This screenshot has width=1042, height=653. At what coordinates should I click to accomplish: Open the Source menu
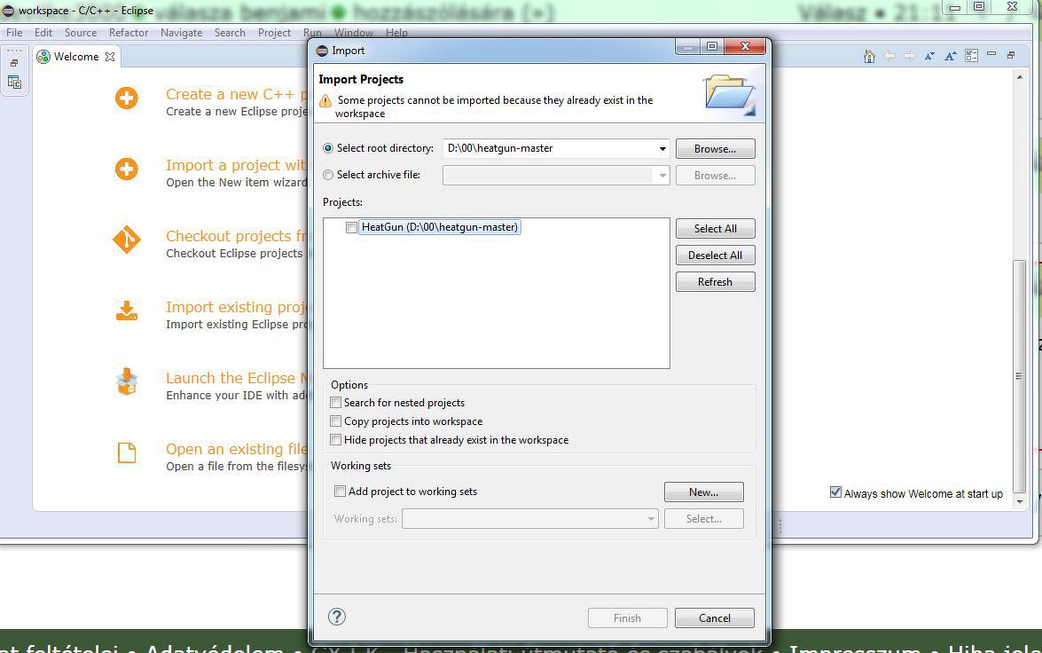(81, 33)
